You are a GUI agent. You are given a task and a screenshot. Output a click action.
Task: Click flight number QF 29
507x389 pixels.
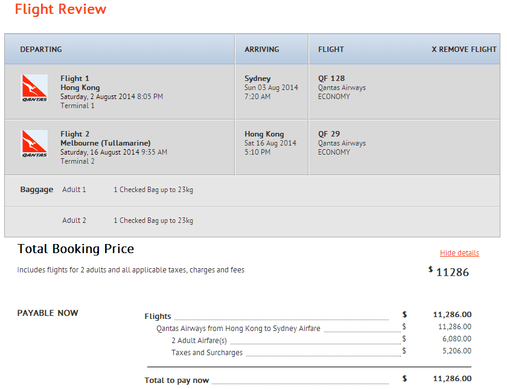329,134
